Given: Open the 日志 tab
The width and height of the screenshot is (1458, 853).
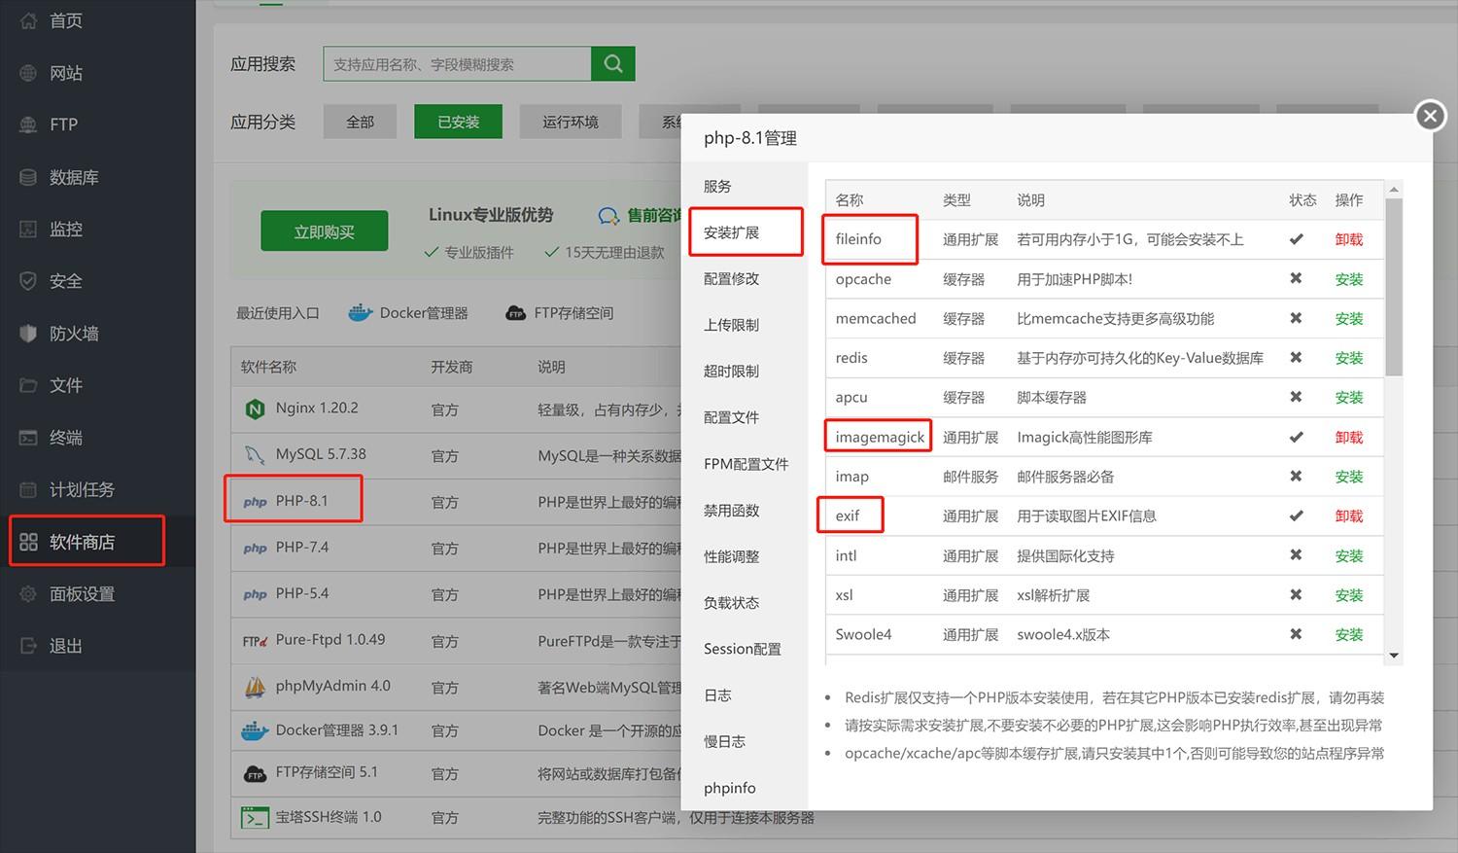Looking at the screenshot, I should [717, 695].
